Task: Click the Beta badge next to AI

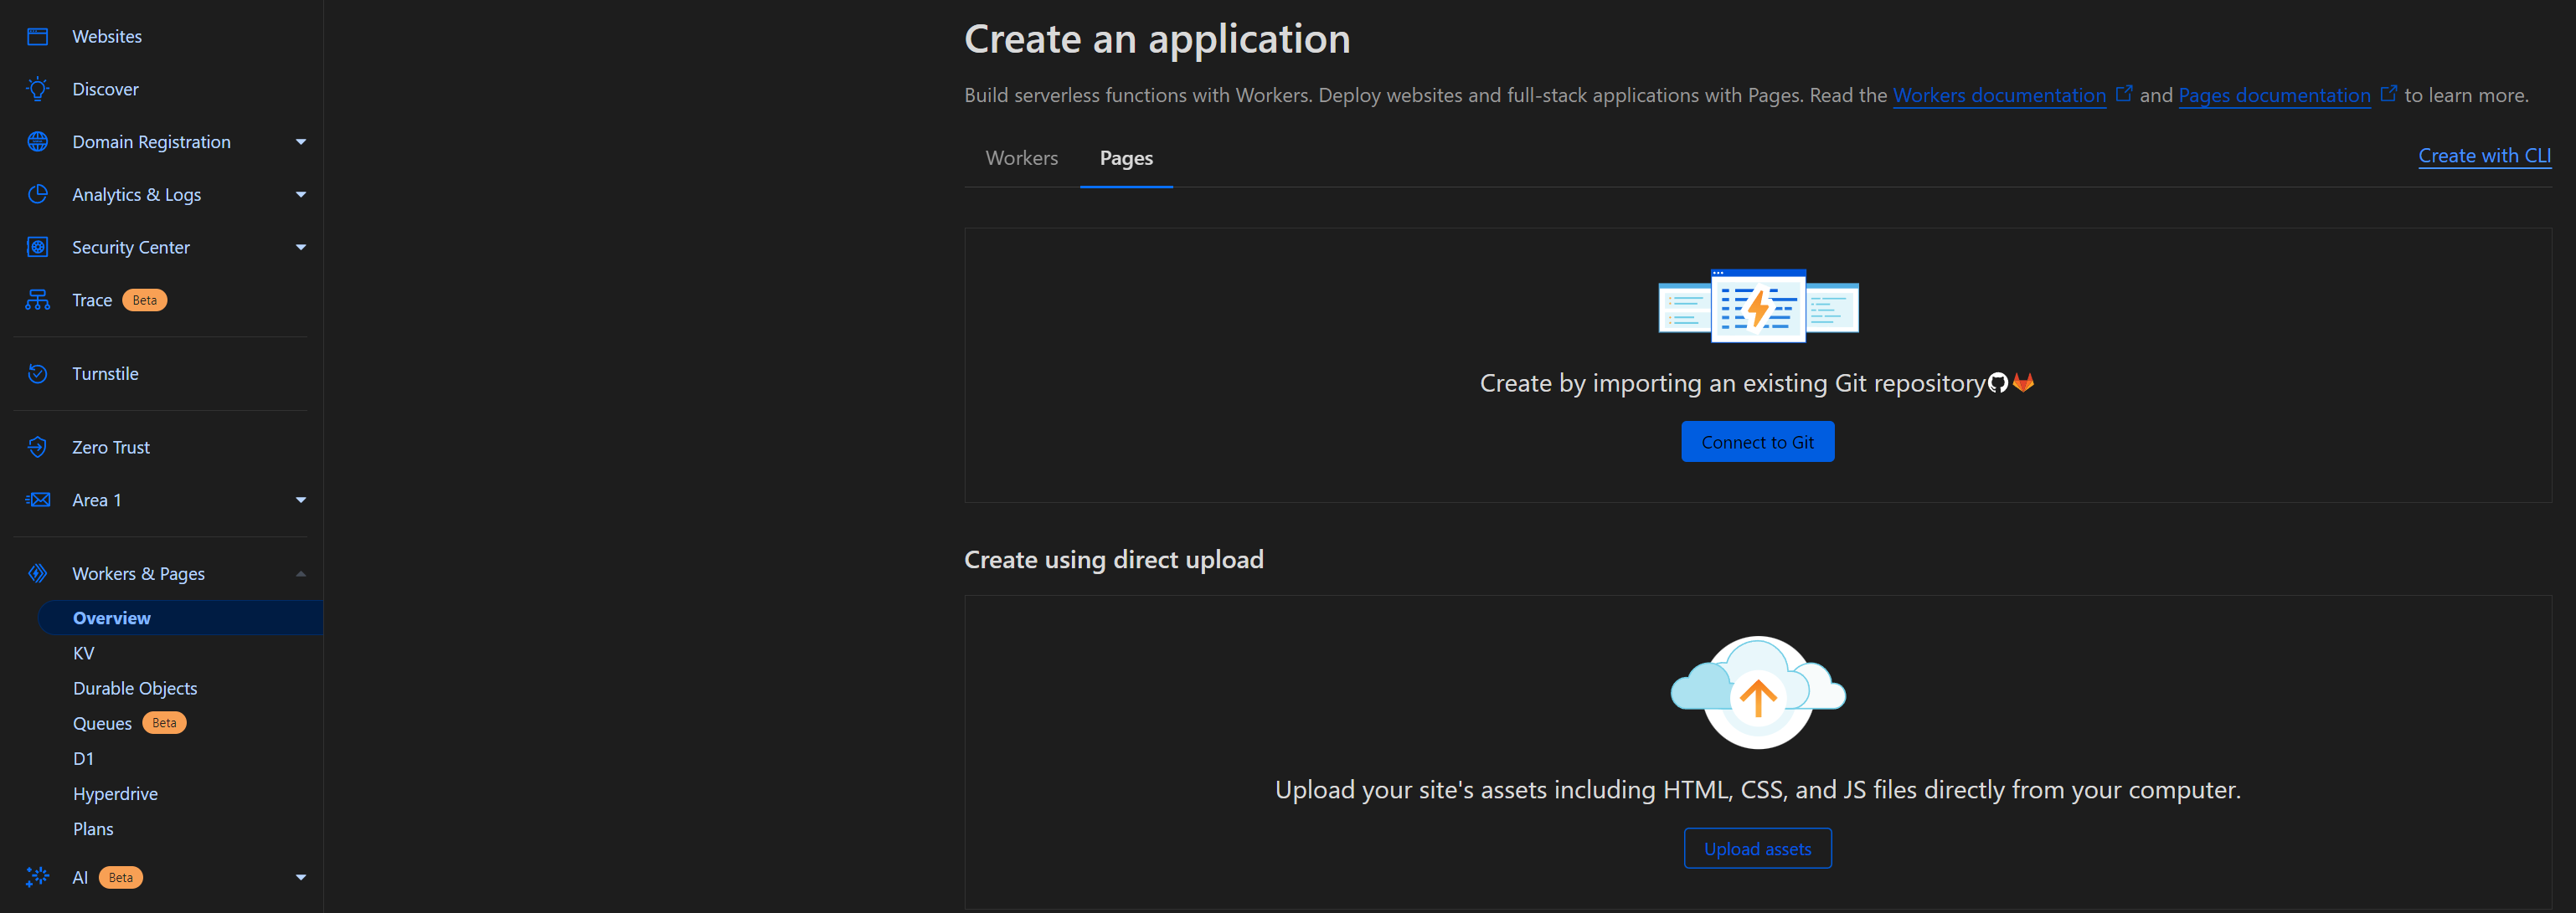Action: click(121, 878)
